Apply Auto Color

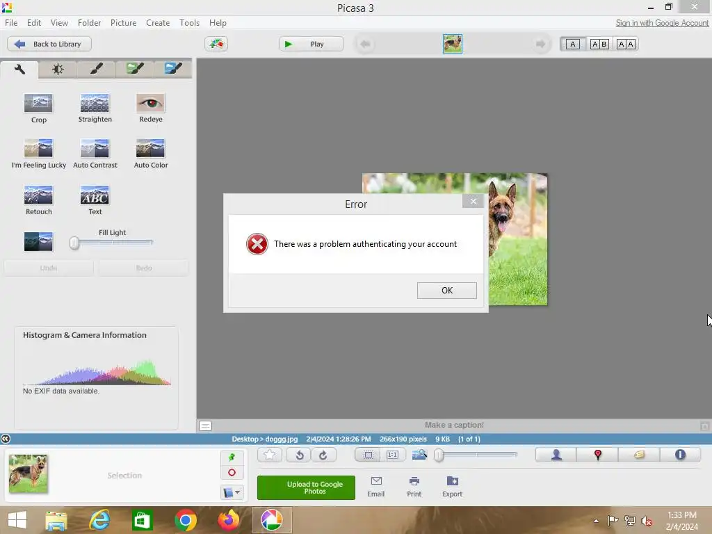point(151,154)
